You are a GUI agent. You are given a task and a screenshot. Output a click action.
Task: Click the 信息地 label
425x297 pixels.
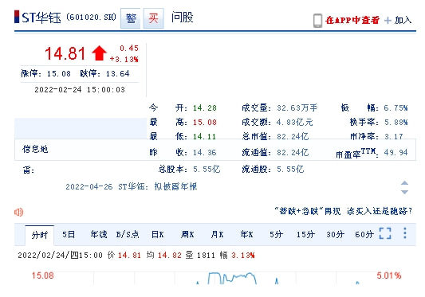35,149
